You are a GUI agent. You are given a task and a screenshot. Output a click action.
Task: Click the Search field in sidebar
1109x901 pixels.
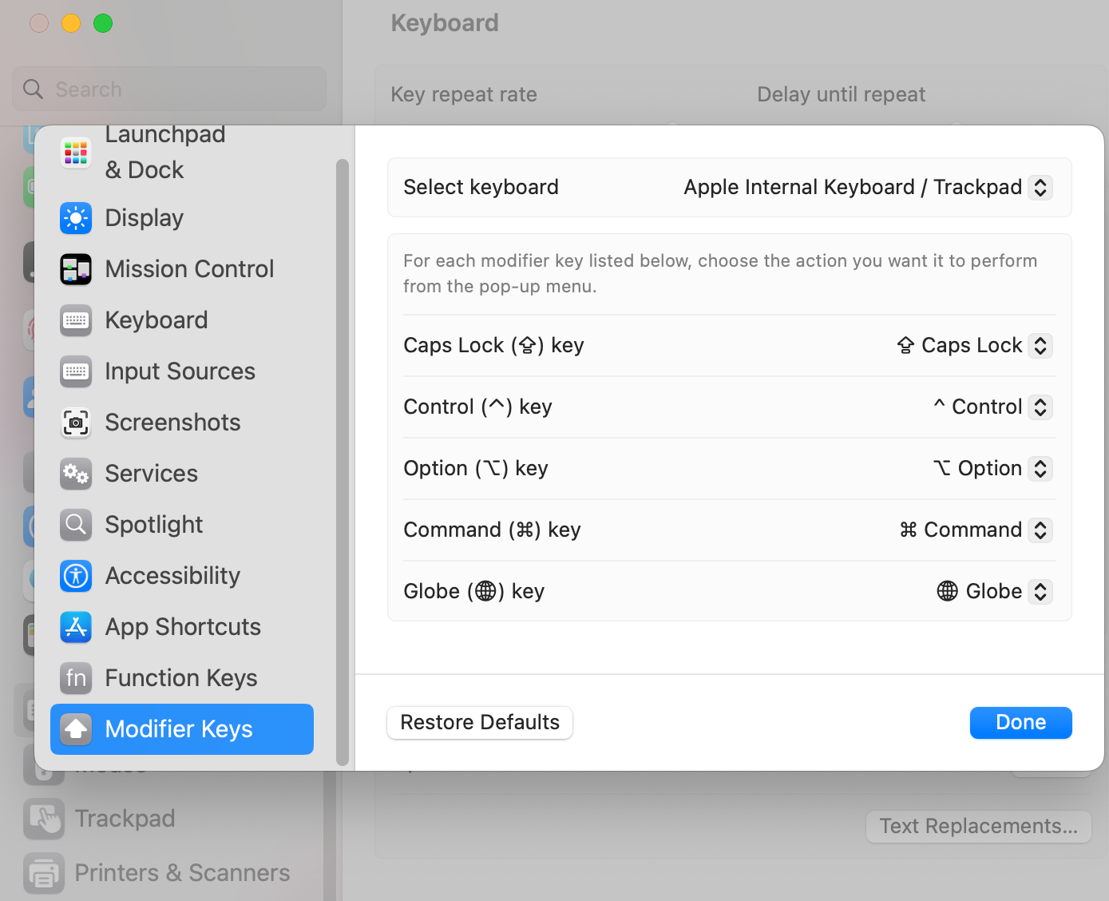pos(169,89)
